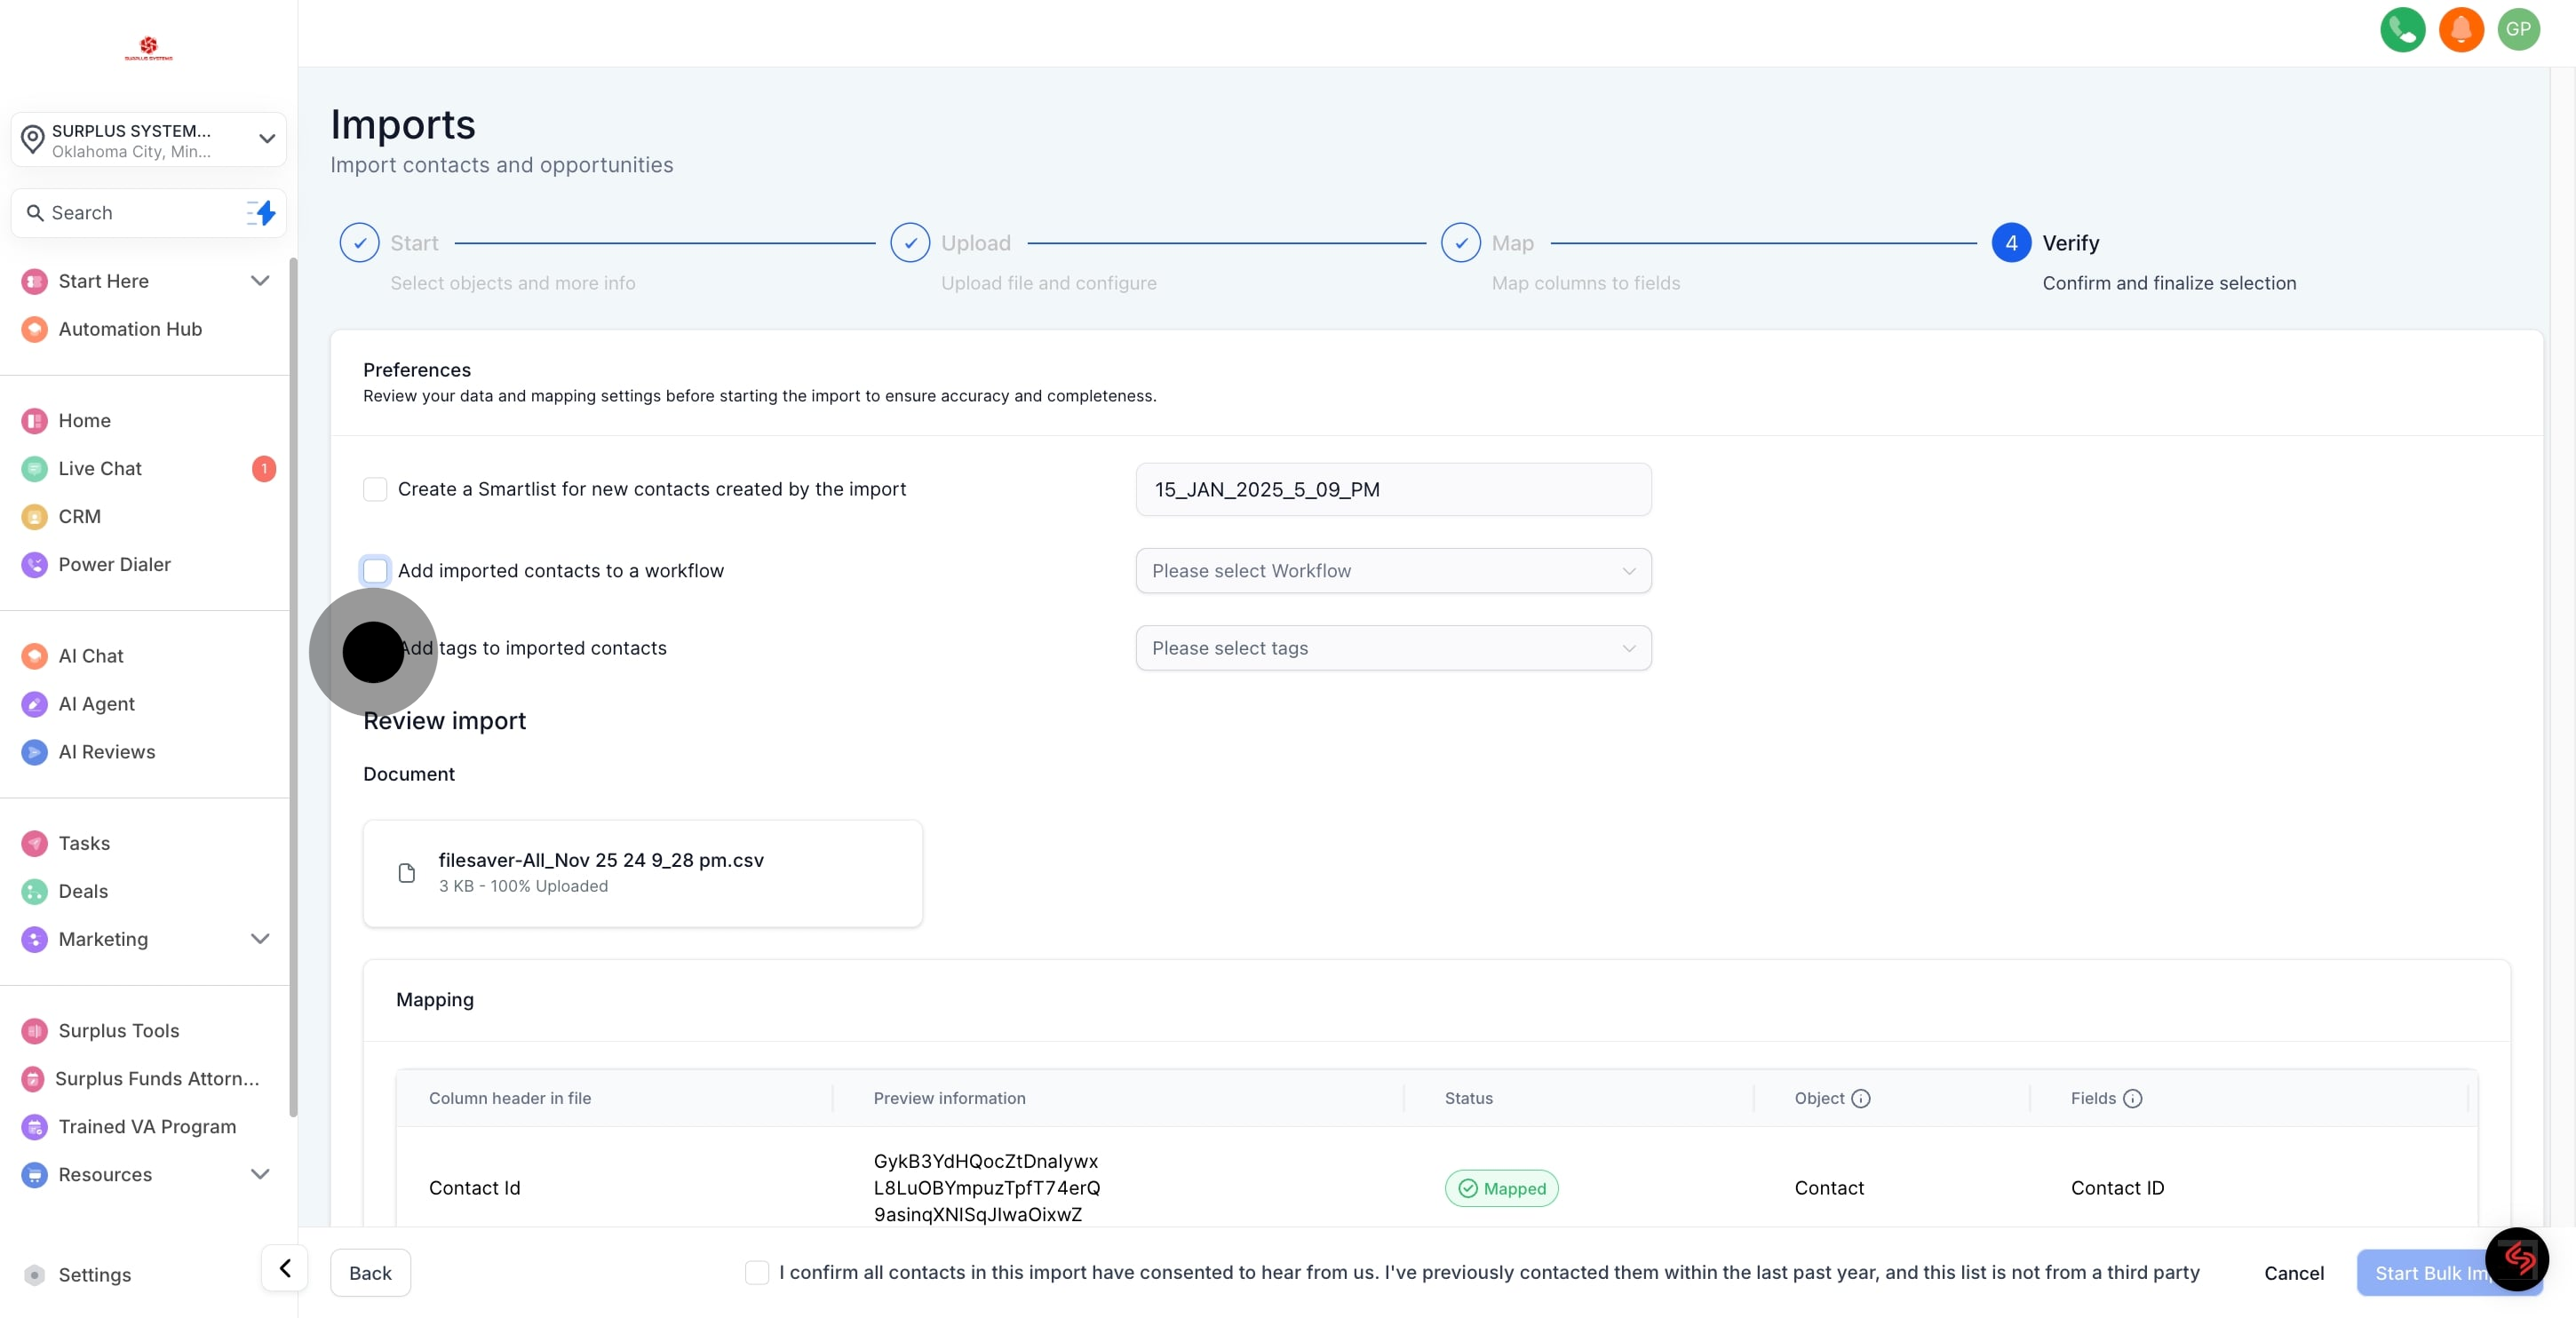Viewport: 2576px width, 1318px height.
Task: Click the Object column info icon
Action: point(1861,1099)
